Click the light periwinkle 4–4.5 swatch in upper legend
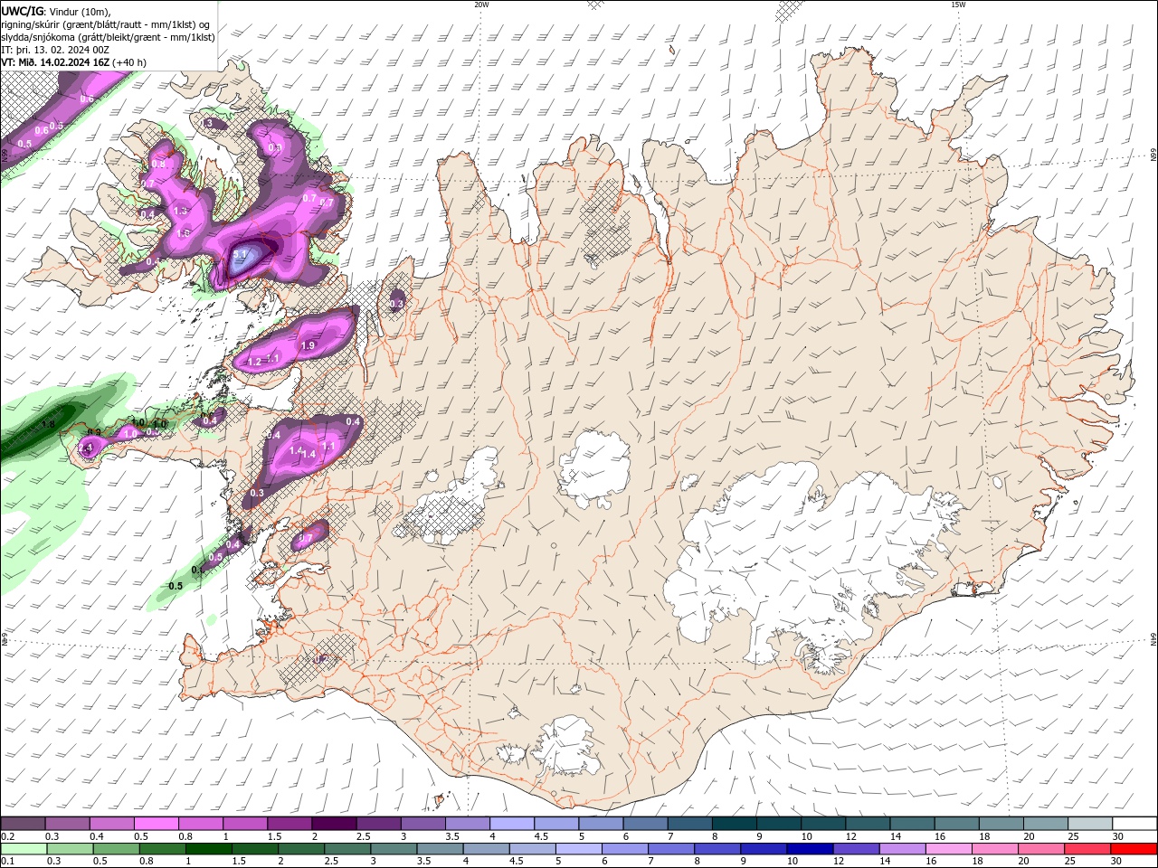 [510, 824]
